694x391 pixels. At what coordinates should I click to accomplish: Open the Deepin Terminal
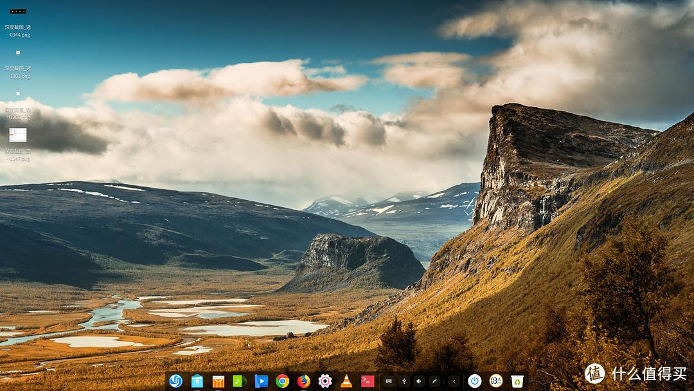(x=368, y=380)
